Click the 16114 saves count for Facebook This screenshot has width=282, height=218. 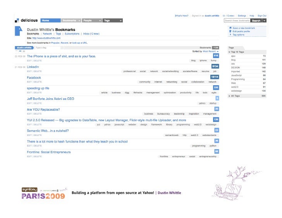(x=215, y=77)
